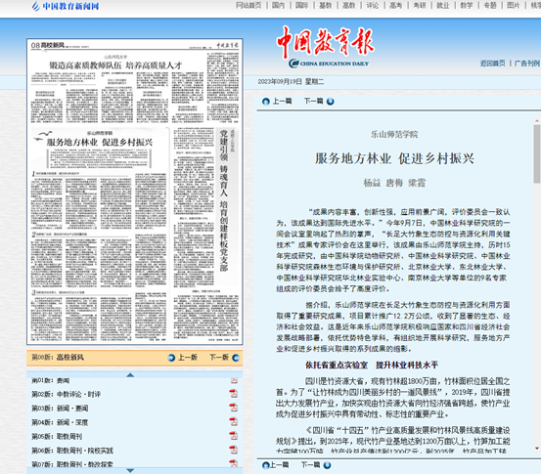Open 教学 in top navigation

pyautogui.click(x=467, y=6)
